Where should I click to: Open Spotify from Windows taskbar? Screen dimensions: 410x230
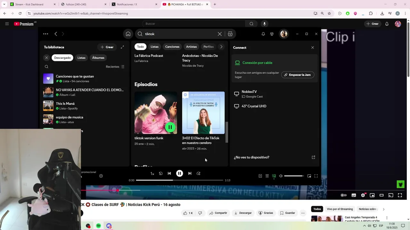click(x=98, y=226)
